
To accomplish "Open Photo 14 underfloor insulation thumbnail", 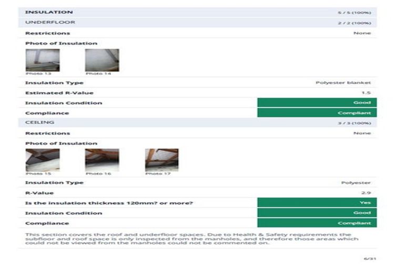I will click(102, 60).
